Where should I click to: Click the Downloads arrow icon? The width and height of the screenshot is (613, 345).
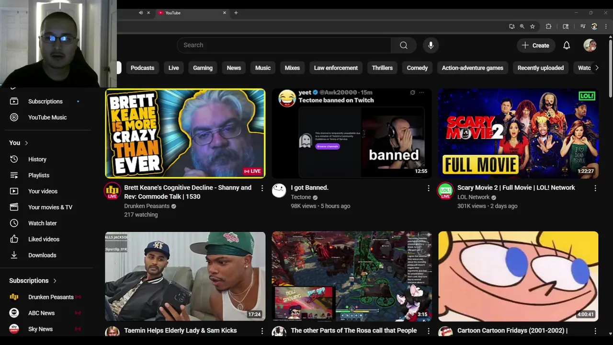pos(14,255)
